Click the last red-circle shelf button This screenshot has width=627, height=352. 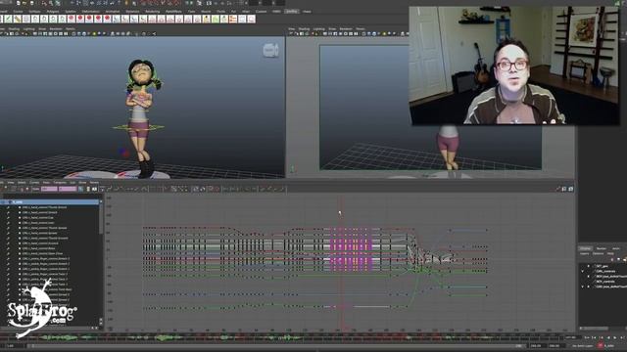click(107, 19)
